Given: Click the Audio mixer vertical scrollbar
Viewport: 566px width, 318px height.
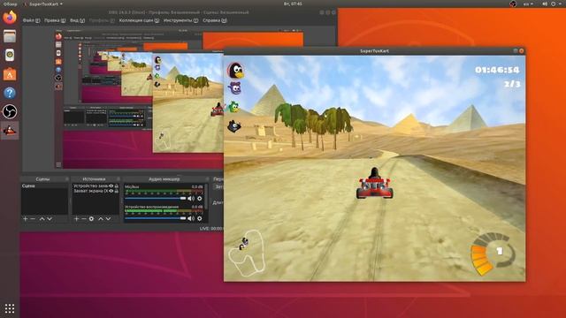Looking at the screenshot, I should (206, 196).
